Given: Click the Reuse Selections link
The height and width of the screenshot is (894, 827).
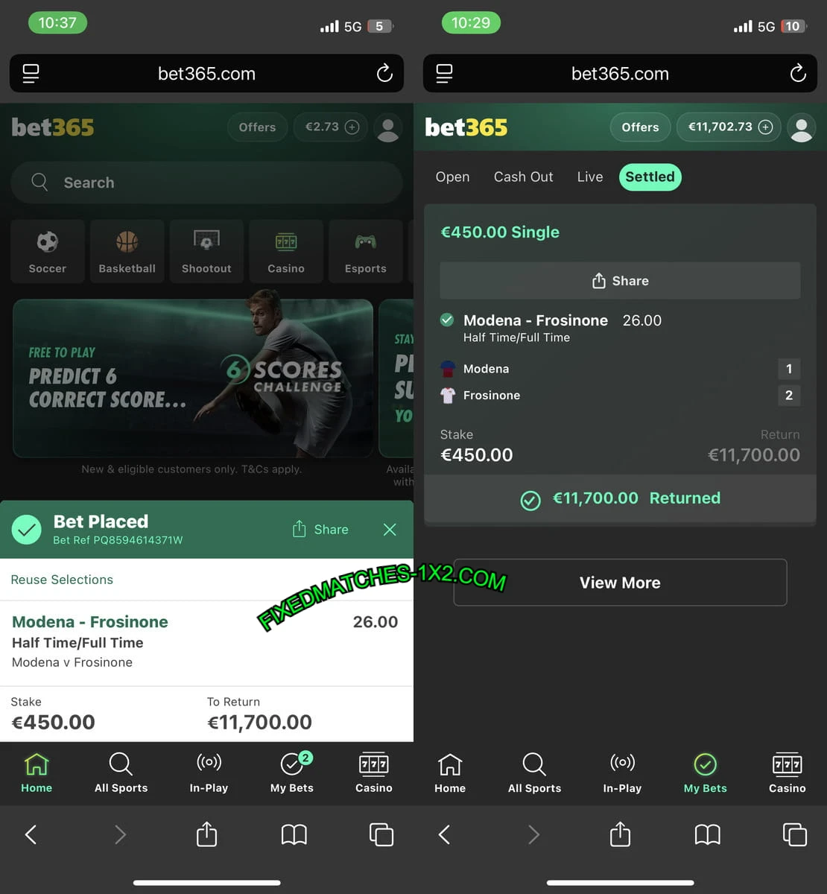Looking at the screenshot, I should [x=62, y=580].
